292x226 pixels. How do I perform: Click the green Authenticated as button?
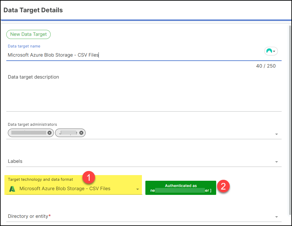coord(181,188)
